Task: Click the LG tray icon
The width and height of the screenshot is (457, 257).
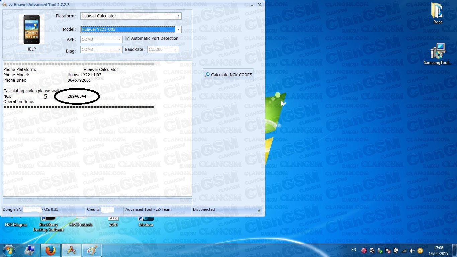Action: (x=364, y=251)
